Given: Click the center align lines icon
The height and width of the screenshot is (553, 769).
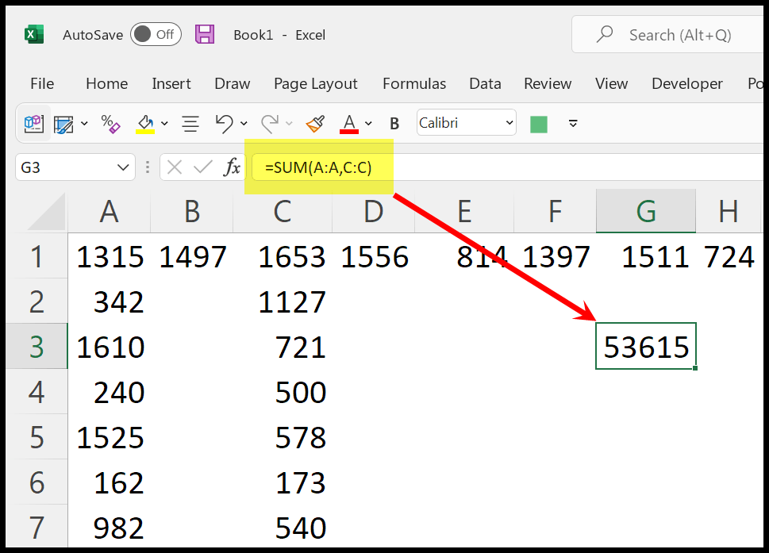Looking at the screenshot, I should coord(190,124).
